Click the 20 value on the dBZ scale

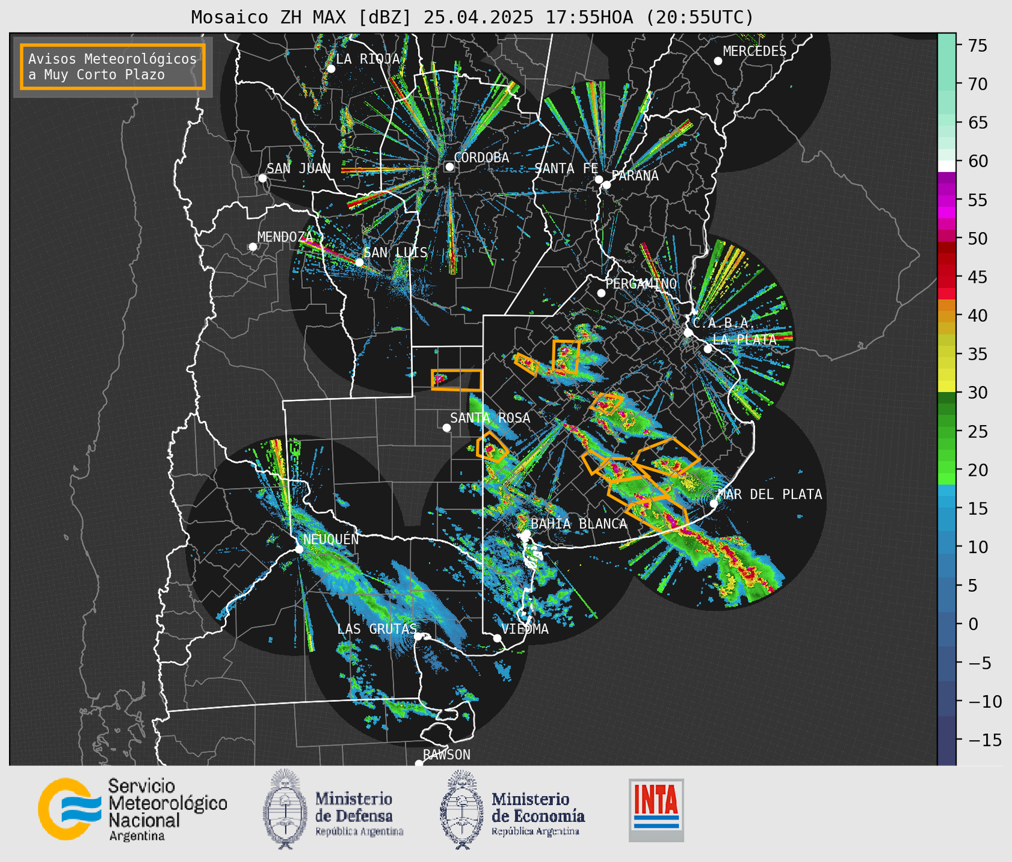point(977,470)
